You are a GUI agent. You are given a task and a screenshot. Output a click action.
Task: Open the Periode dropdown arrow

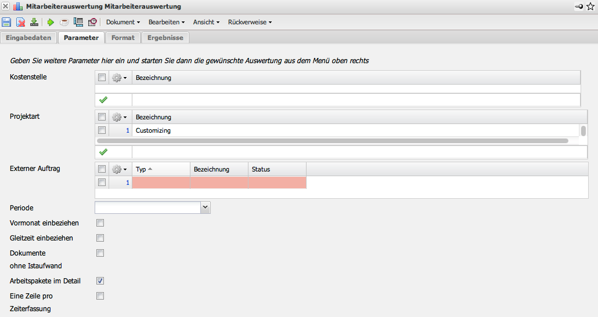point(205,207)
